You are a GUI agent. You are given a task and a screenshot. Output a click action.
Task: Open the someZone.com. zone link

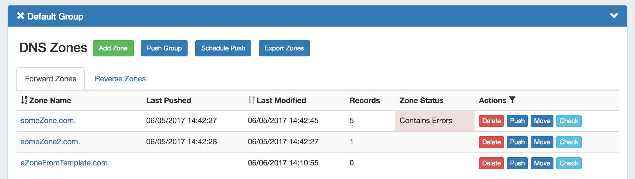pyautogui.click(x=48, y=121)
